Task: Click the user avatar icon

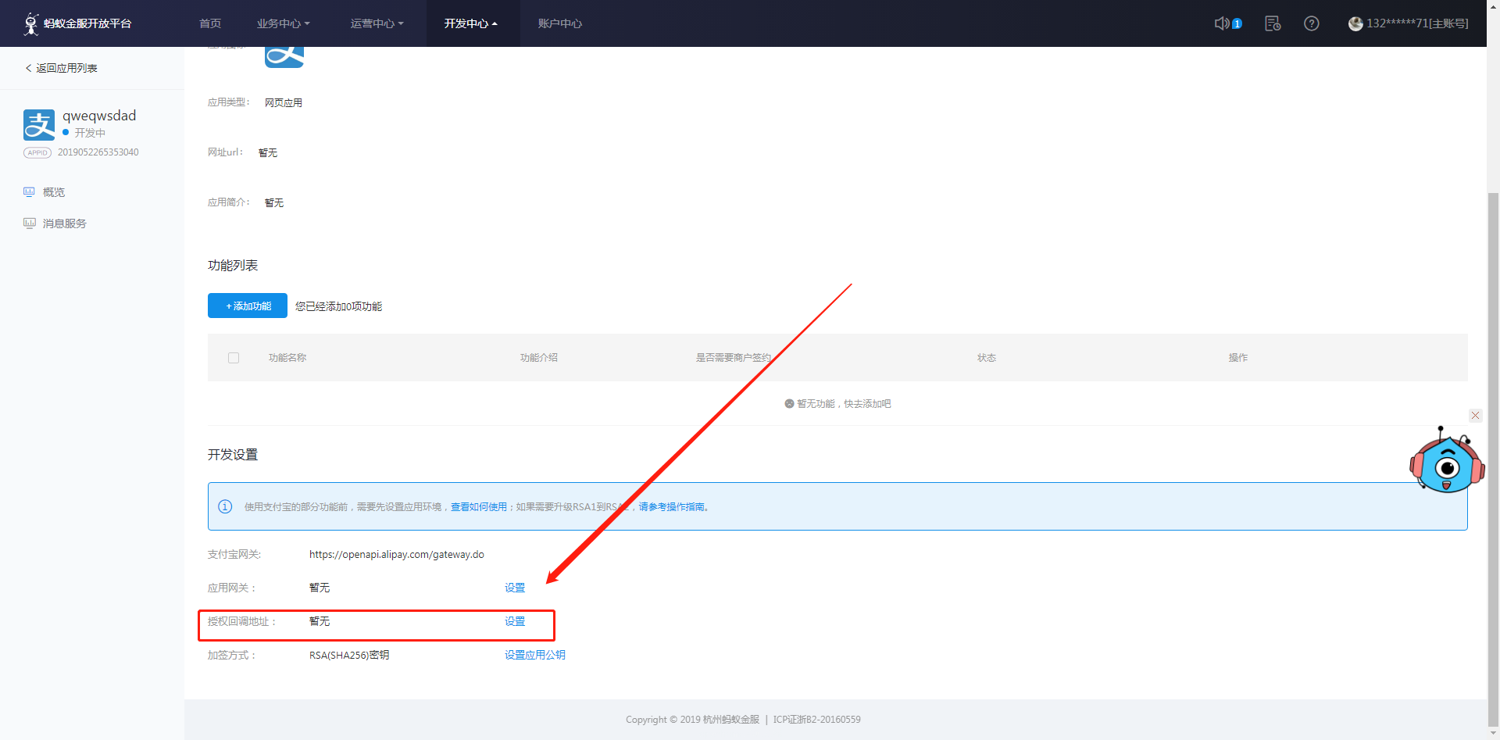Action: (x=1355, y=23)
